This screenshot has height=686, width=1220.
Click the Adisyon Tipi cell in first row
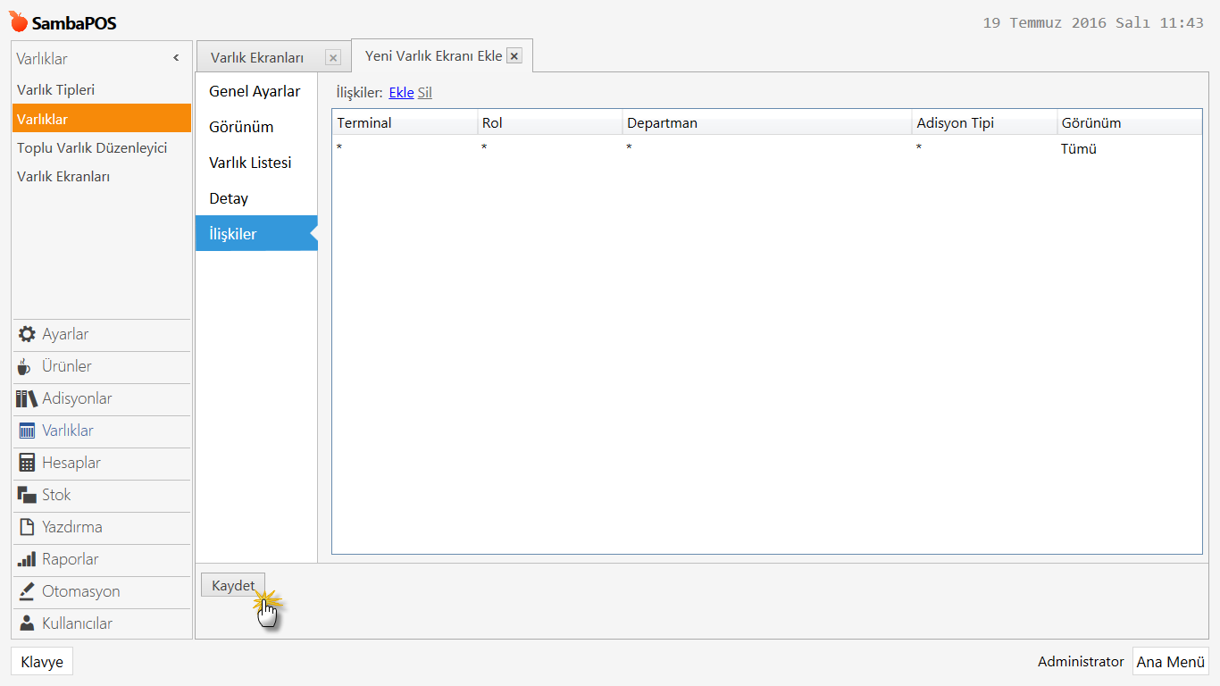[985, 148]
